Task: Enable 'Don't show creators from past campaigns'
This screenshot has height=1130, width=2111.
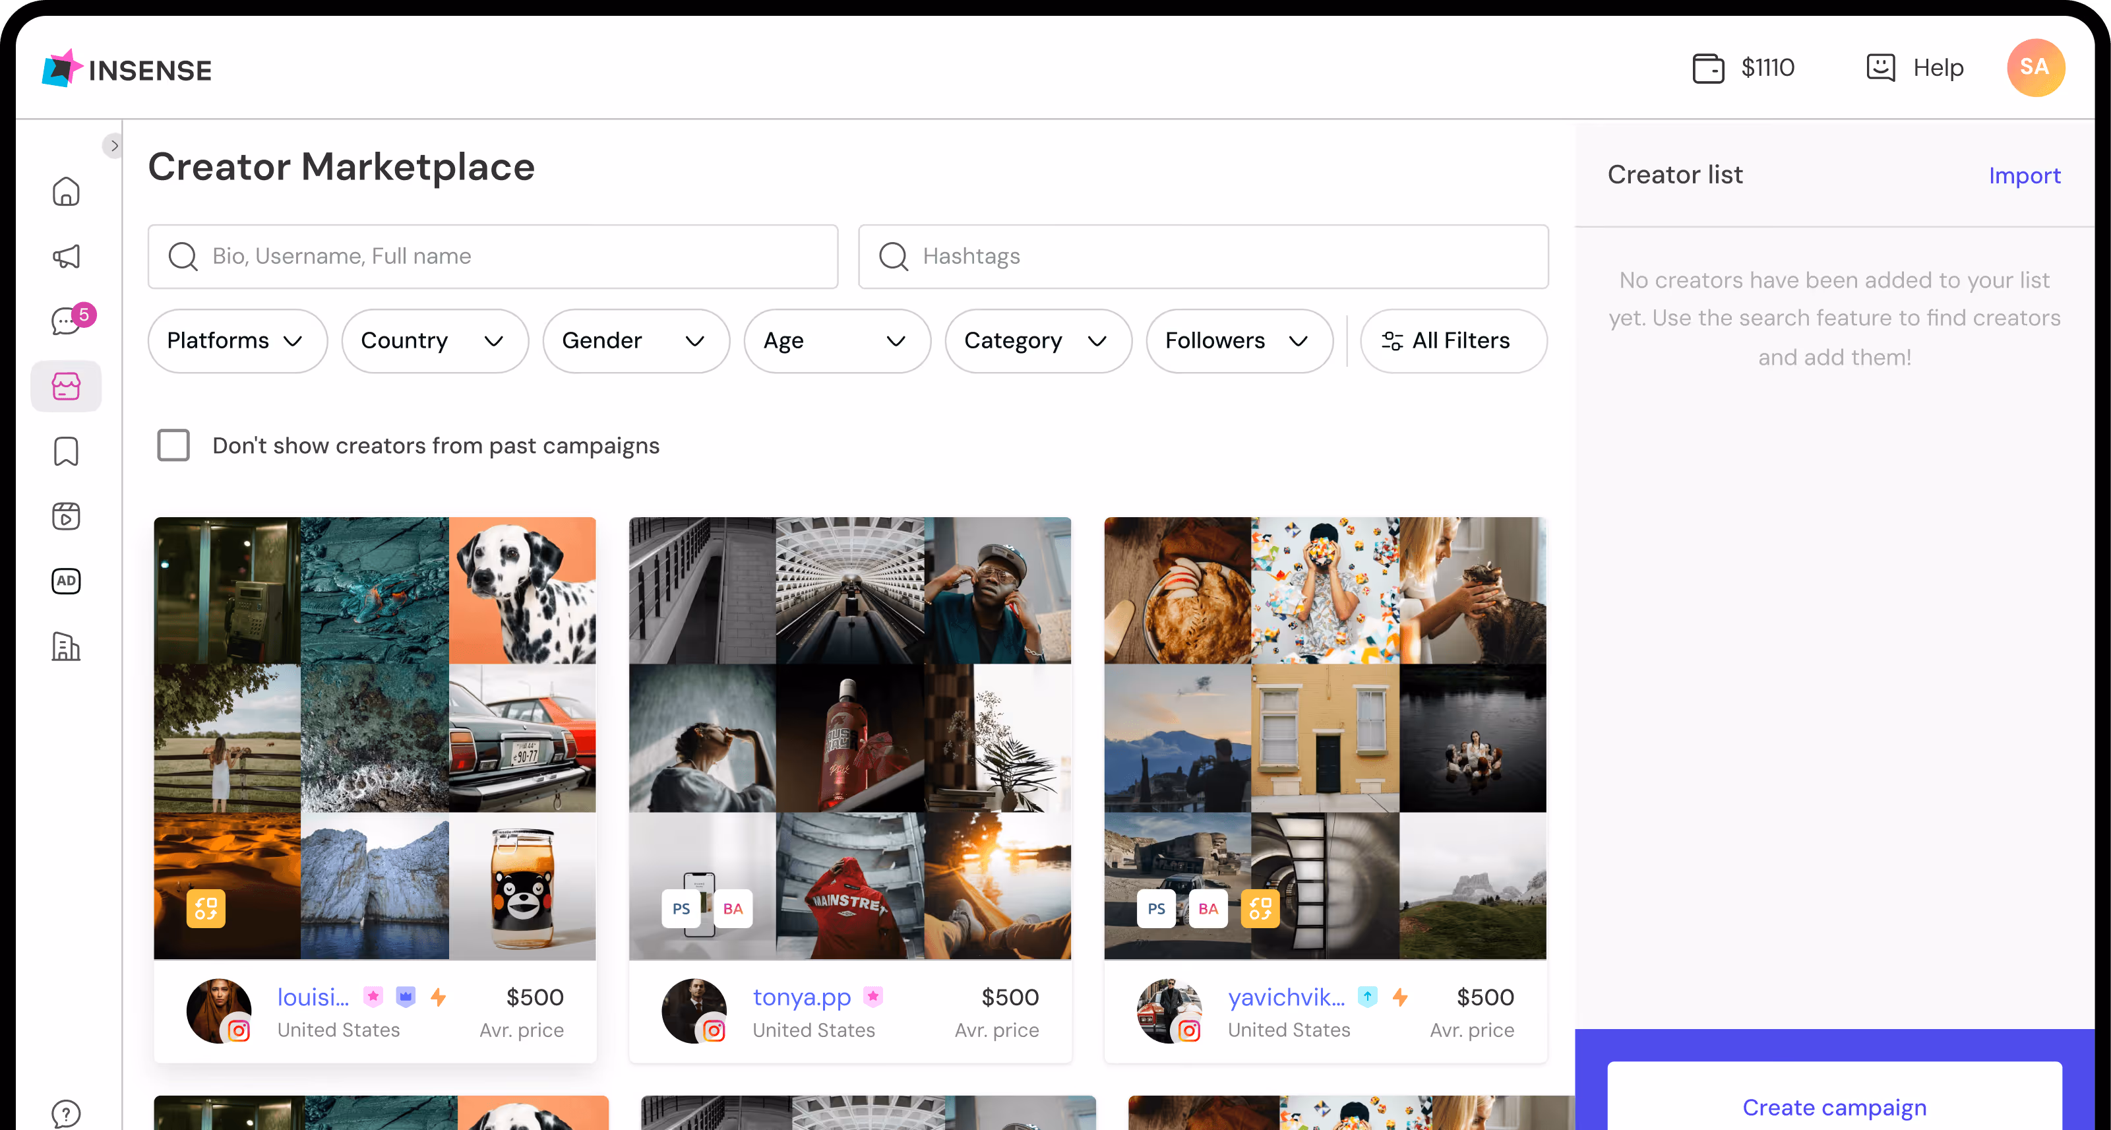Action: 173,445
